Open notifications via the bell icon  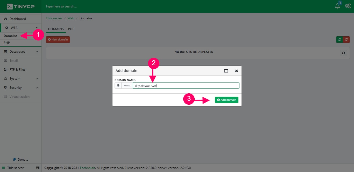[x=337, y=6]
